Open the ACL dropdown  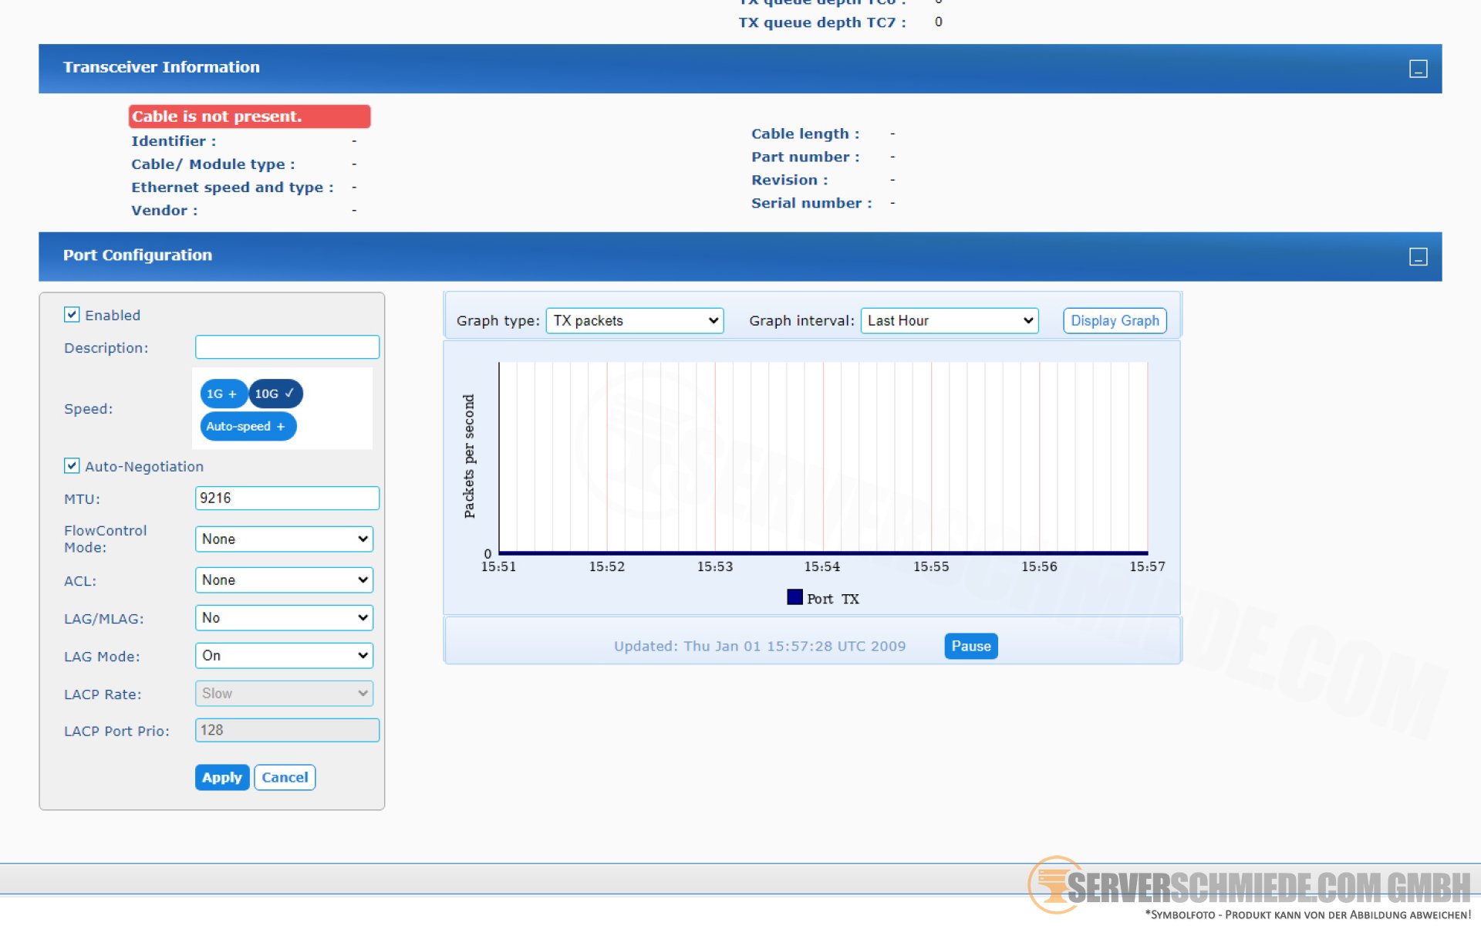pos(284,580)
